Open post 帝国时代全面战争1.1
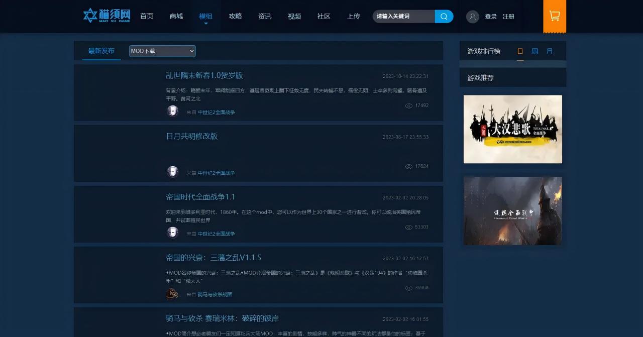This screenshot has height=337, width=643. (x=200, y=197)
